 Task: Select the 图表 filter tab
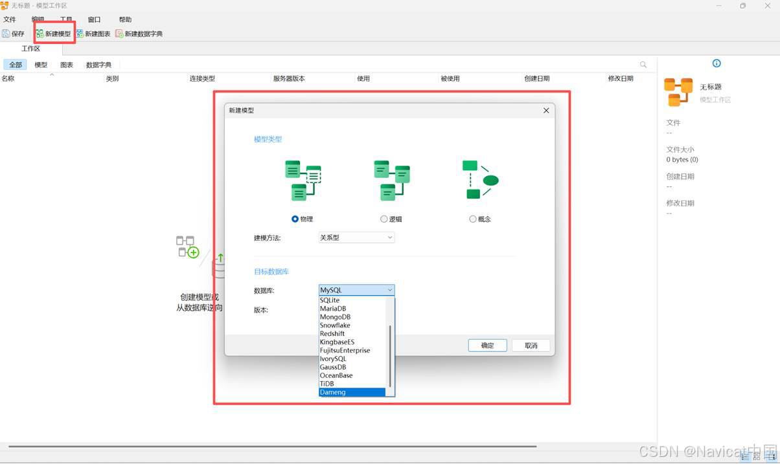(x=67, y=65)
